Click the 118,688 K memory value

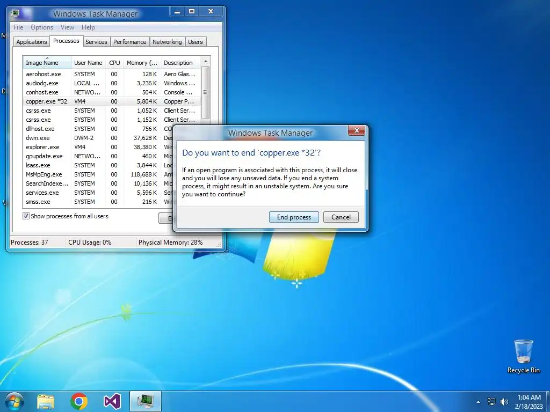click(144, 174)
